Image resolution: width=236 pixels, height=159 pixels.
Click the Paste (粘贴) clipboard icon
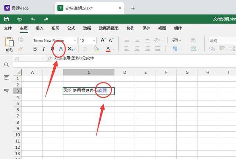[9, 42]
